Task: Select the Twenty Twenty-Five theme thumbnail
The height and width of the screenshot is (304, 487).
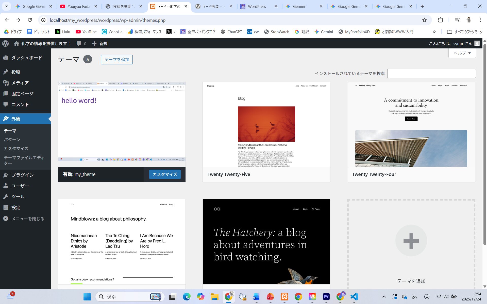Action: pyautogui.click(x=266, y=124)
